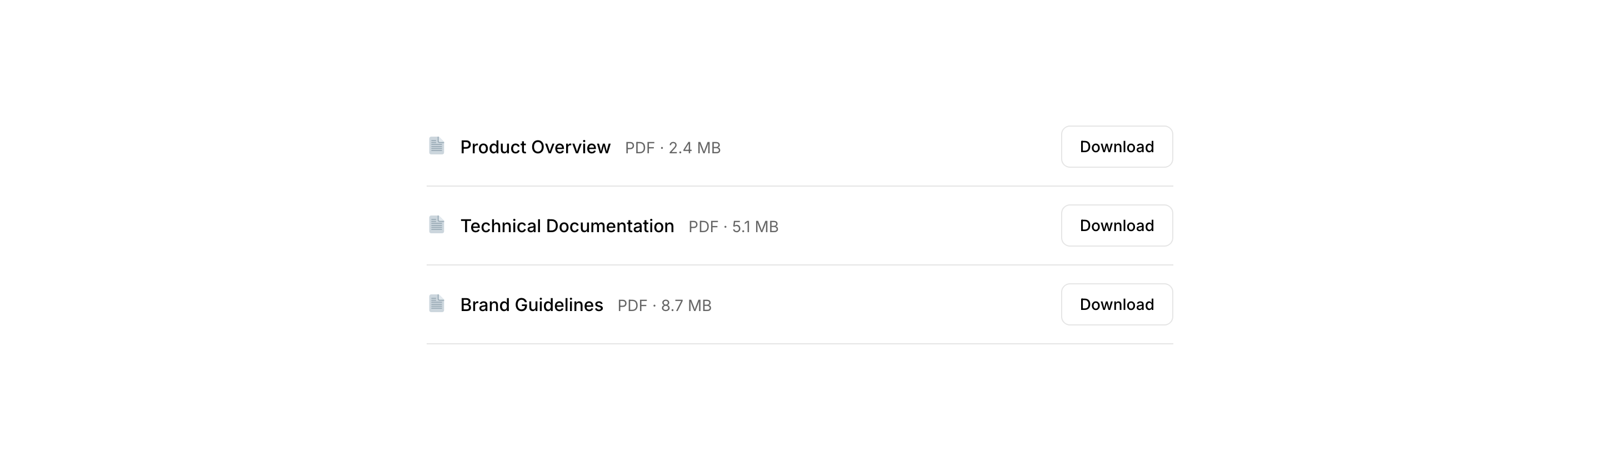Click the Product Overview document icon
The width and height of the screenshot is (1600, 451).
[x=437, y=146]
